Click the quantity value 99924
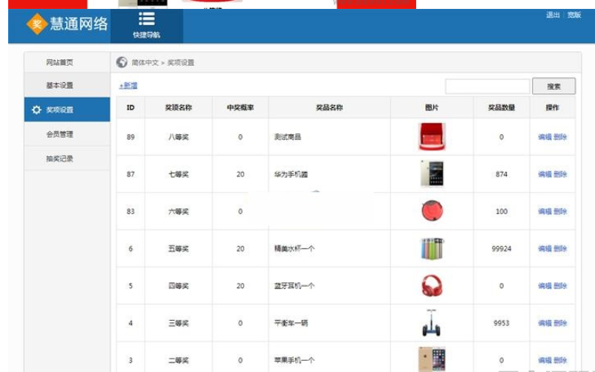 coord(502,249)
